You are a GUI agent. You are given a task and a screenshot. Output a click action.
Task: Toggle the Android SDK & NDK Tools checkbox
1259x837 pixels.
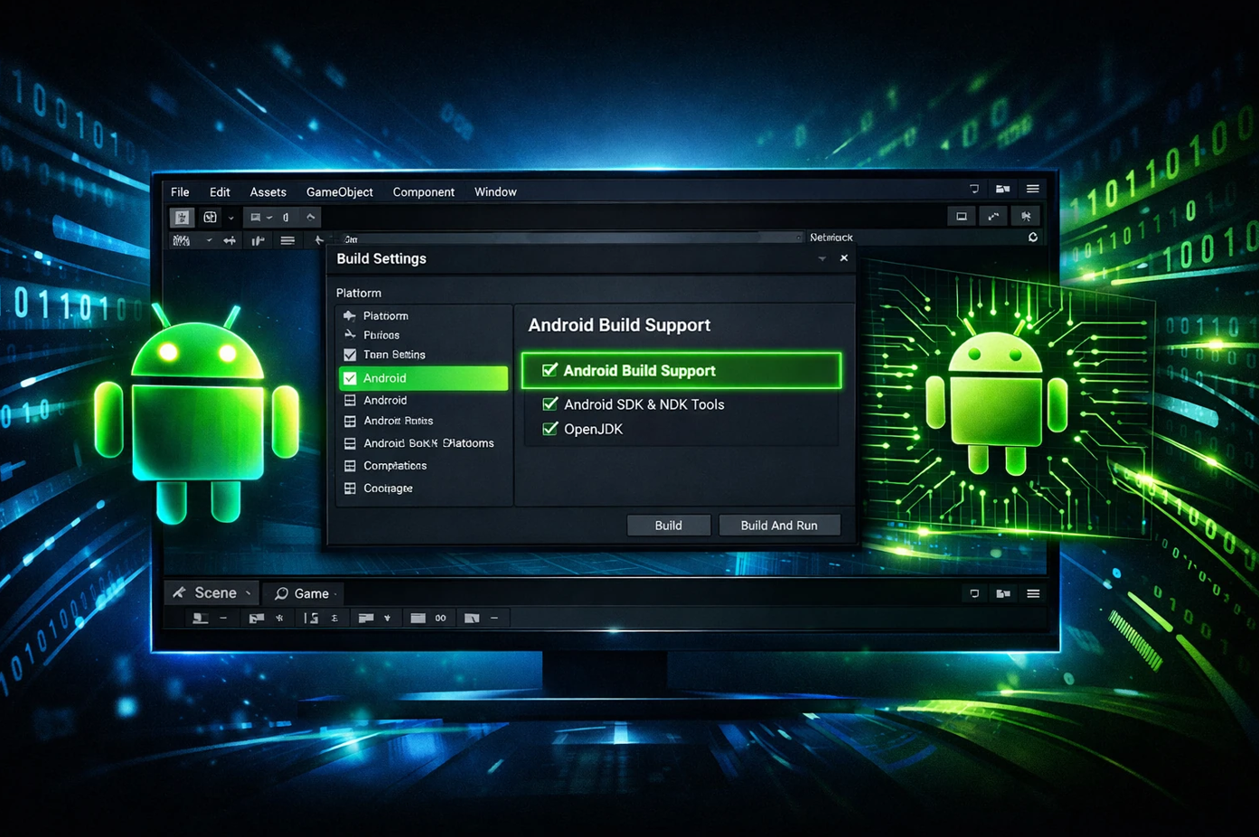click(x=550, y=404)
